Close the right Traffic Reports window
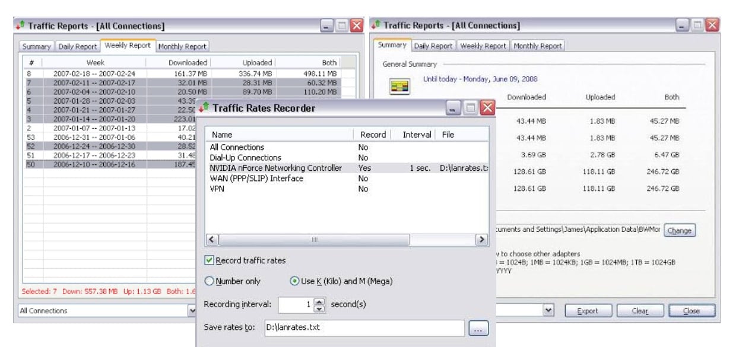The width and height of the screenshot is (736, 347). tap(712, 26)
